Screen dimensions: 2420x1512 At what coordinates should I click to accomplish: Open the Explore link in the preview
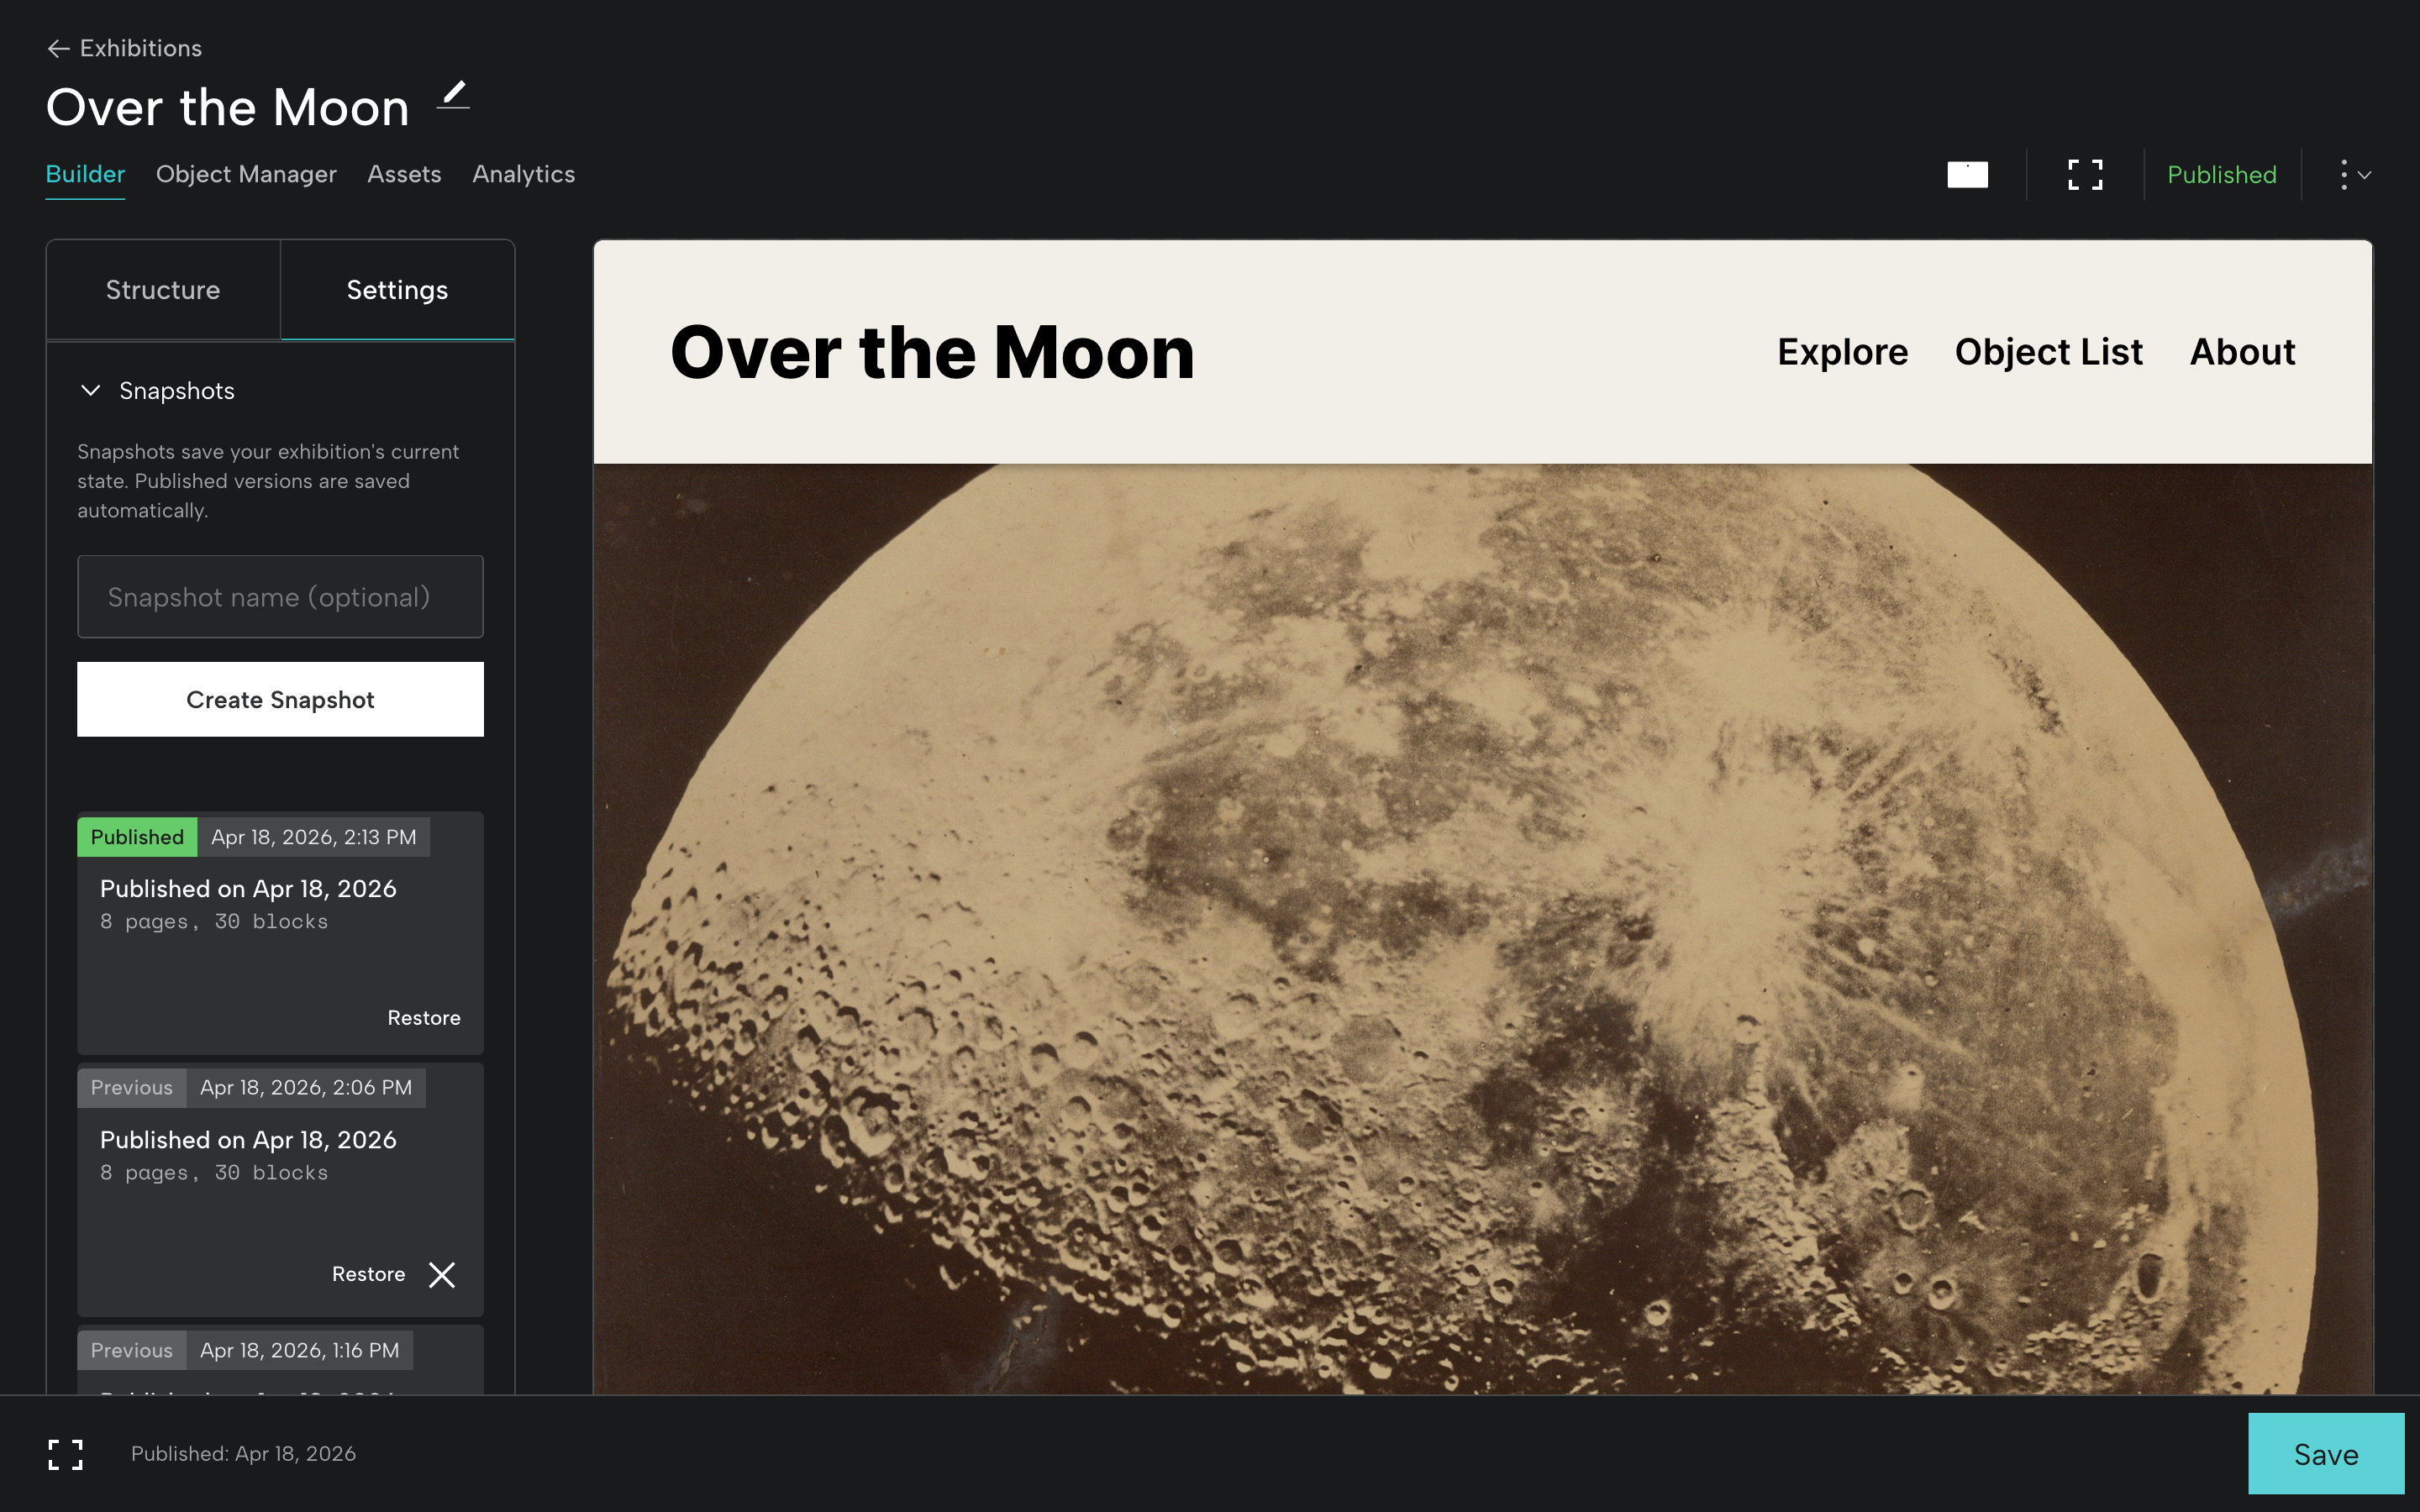click(x=1842, y=352)
